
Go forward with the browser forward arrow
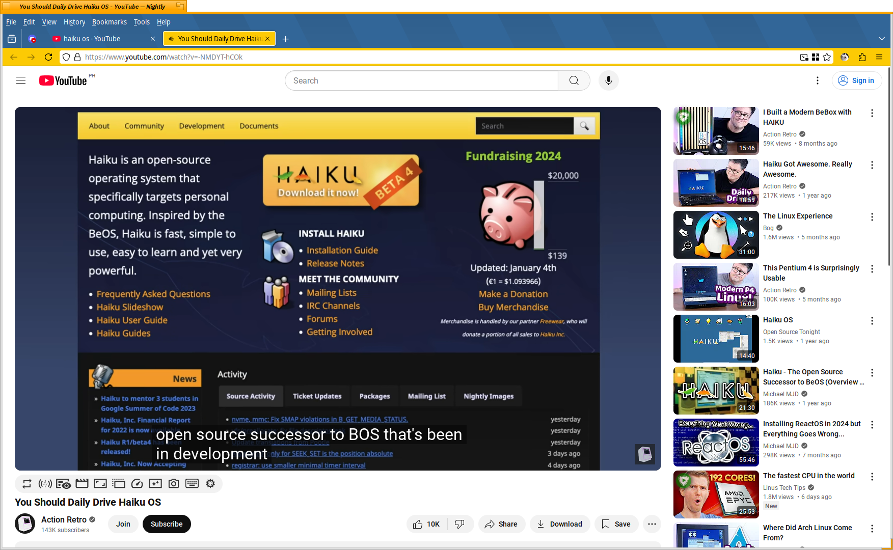31,57
